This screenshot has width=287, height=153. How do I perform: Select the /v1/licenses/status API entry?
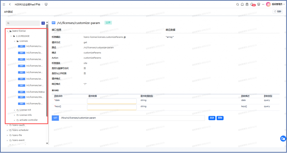pyautogui.click(x=35, y=92)
